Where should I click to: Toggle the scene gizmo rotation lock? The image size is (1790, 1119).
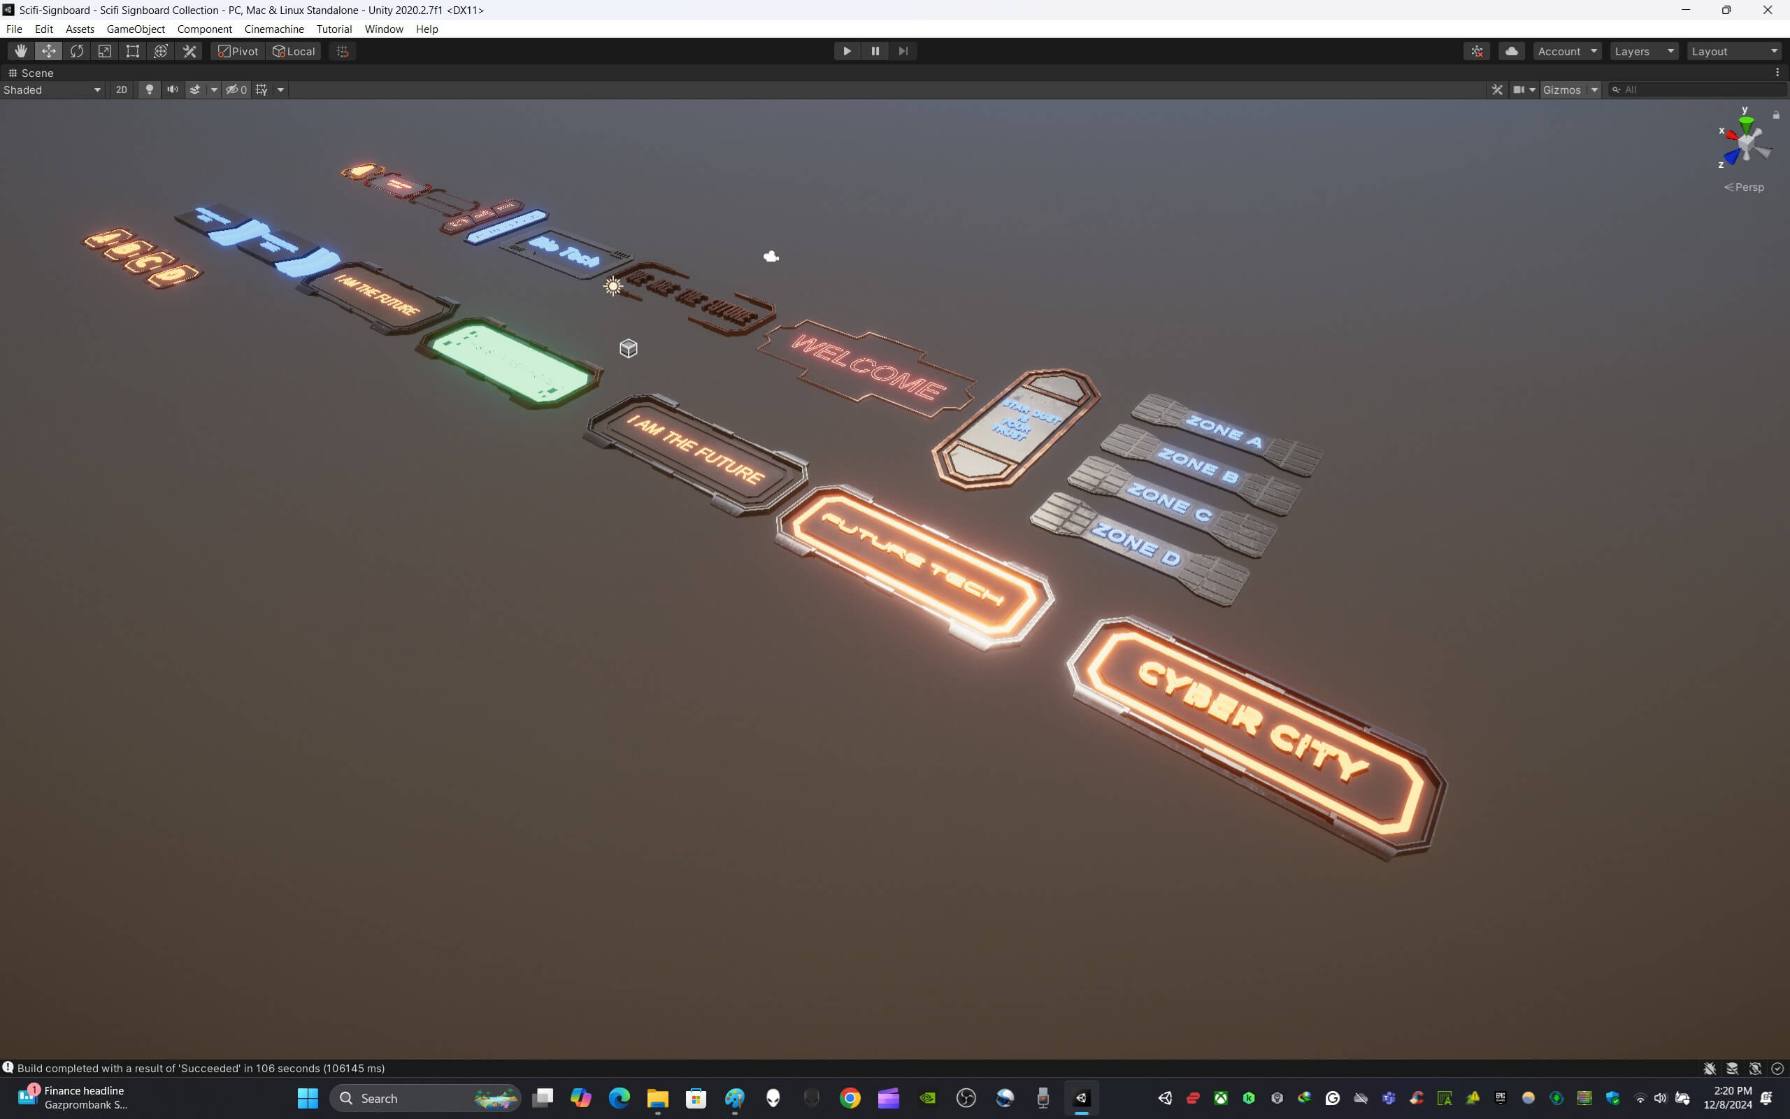[1776, 115]
